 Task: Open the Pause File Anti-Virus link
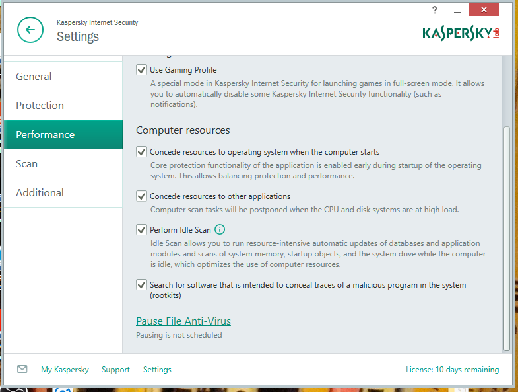(183, 321)
